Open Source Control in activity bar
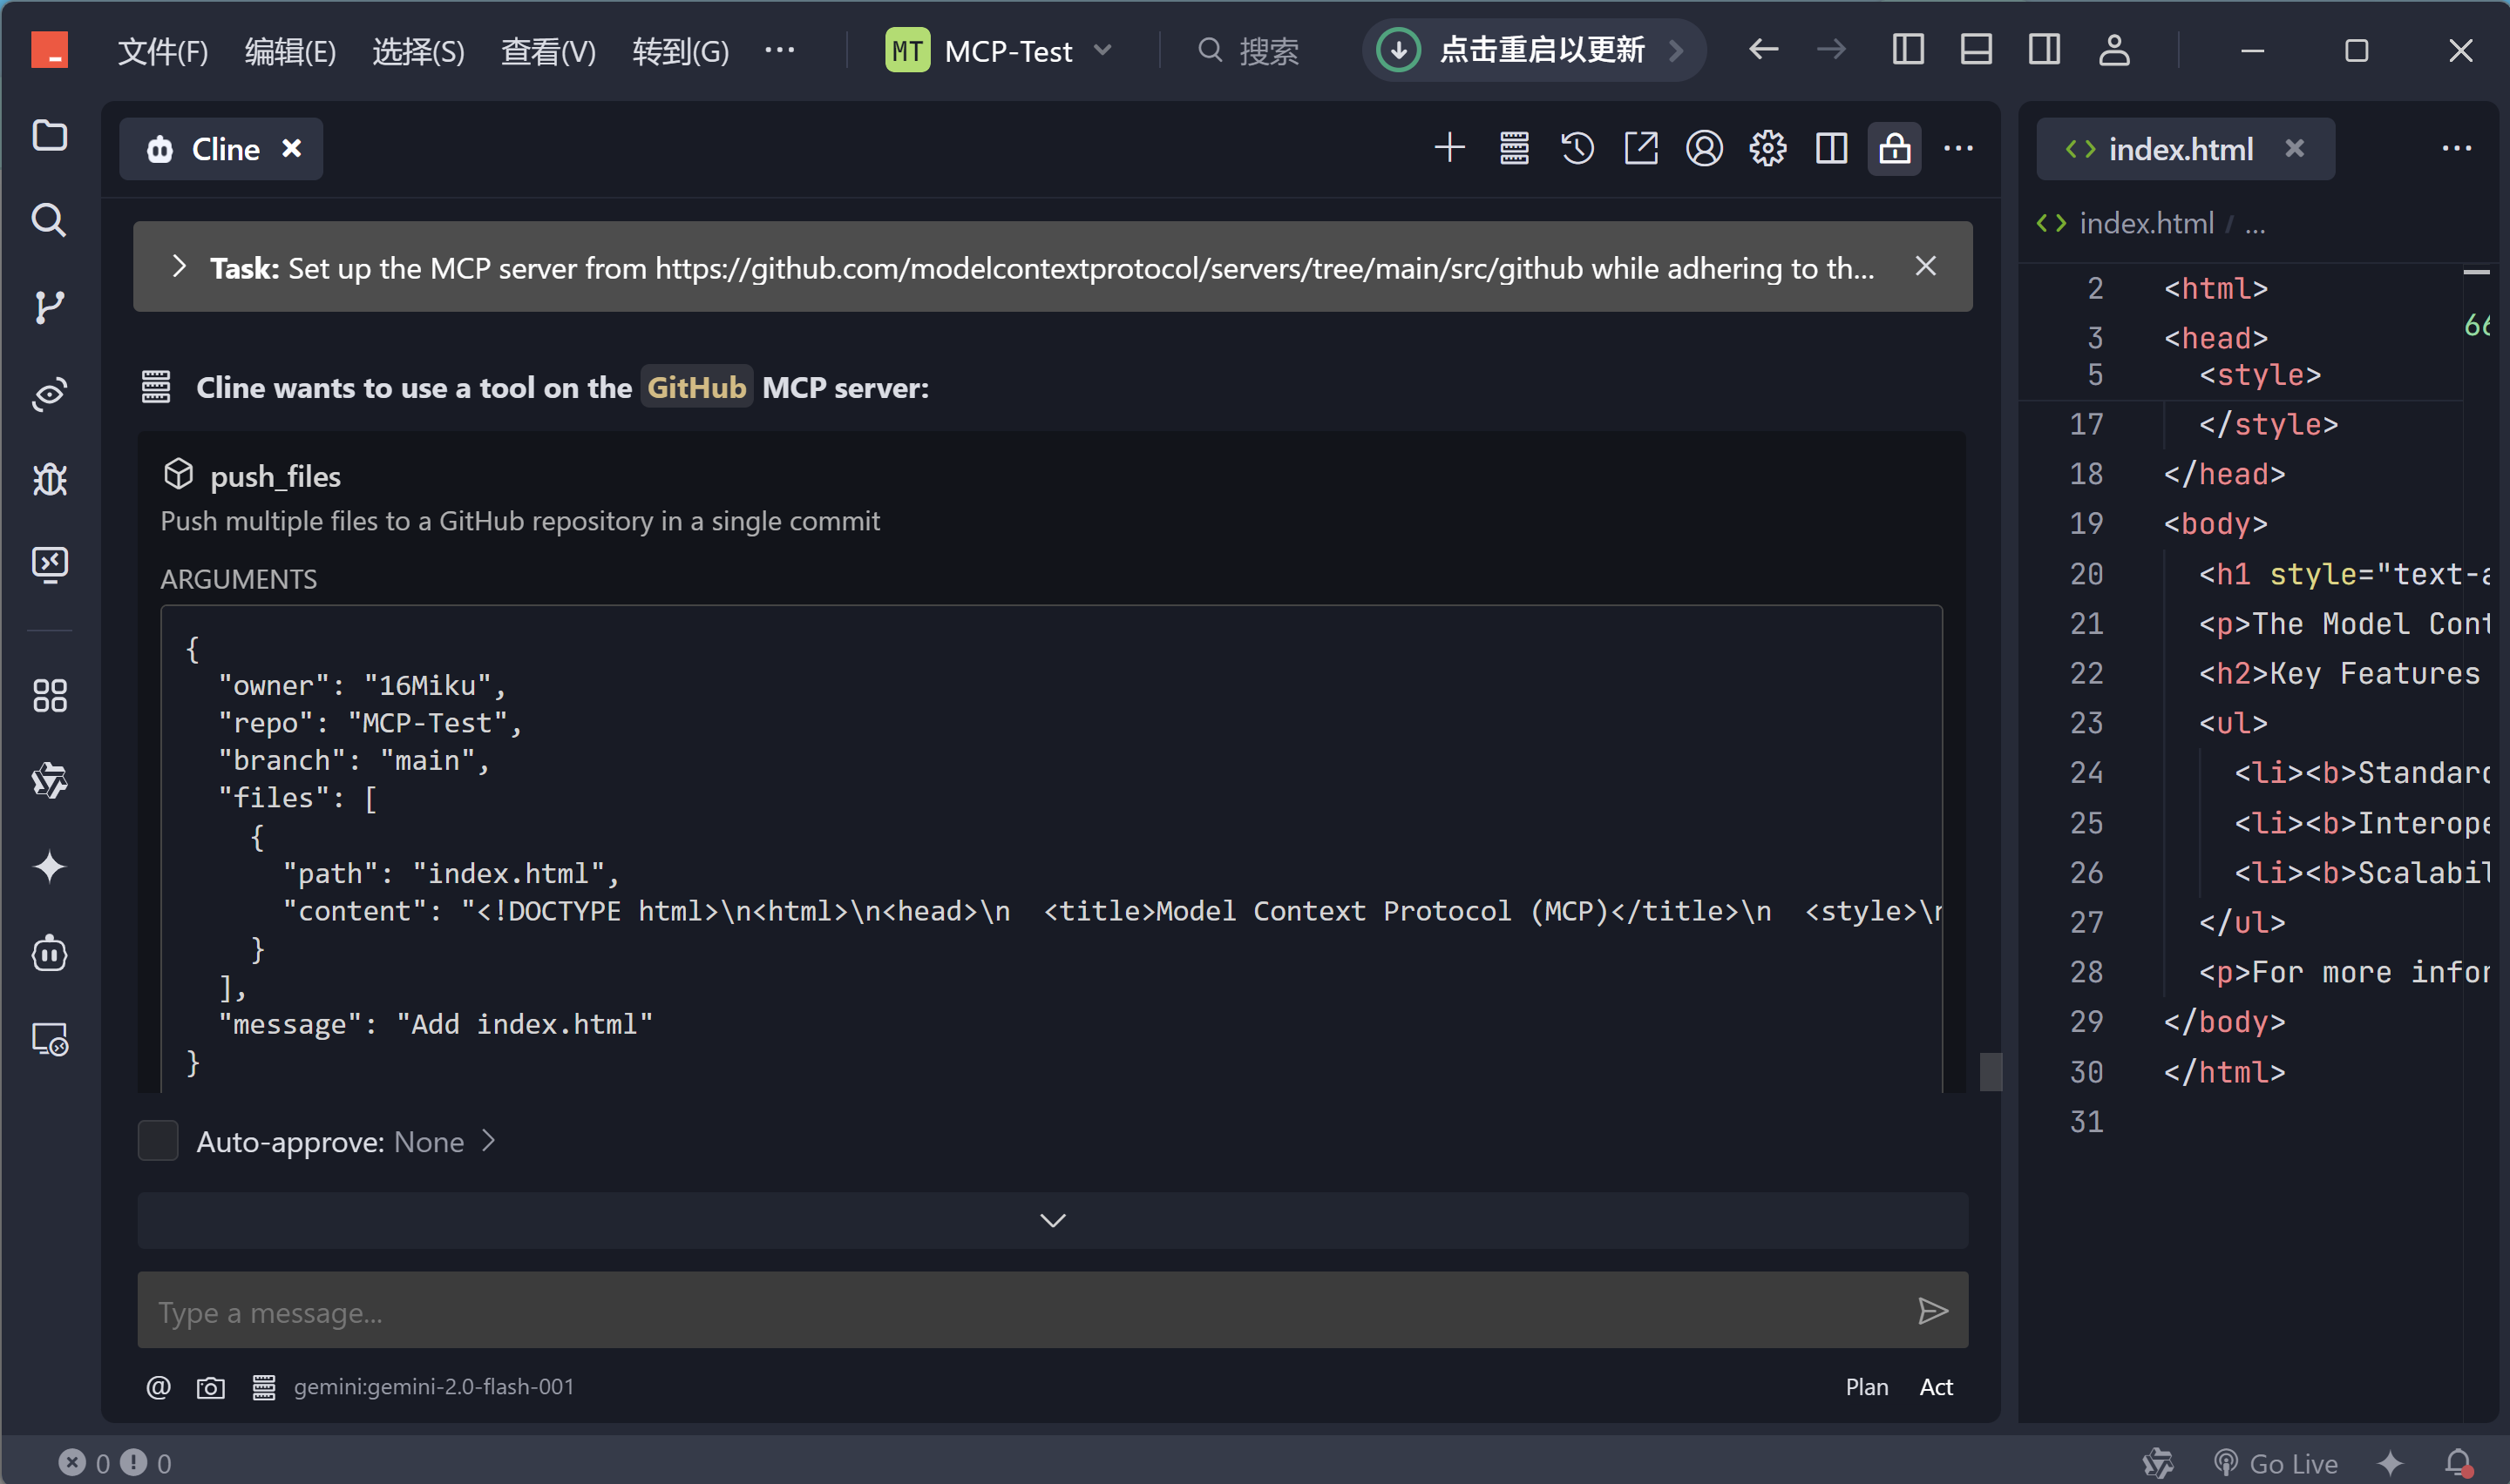Viewport: 2510px width, 1484px height. coord(49,306)
